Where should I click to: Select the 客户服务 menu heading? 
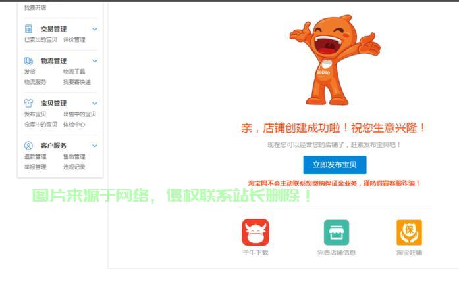pyautogui.click(x=53, y=146)
